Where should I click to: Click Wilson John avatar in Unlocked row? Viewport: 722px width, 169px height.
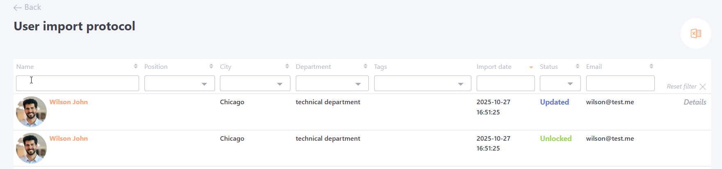[31, 148]
